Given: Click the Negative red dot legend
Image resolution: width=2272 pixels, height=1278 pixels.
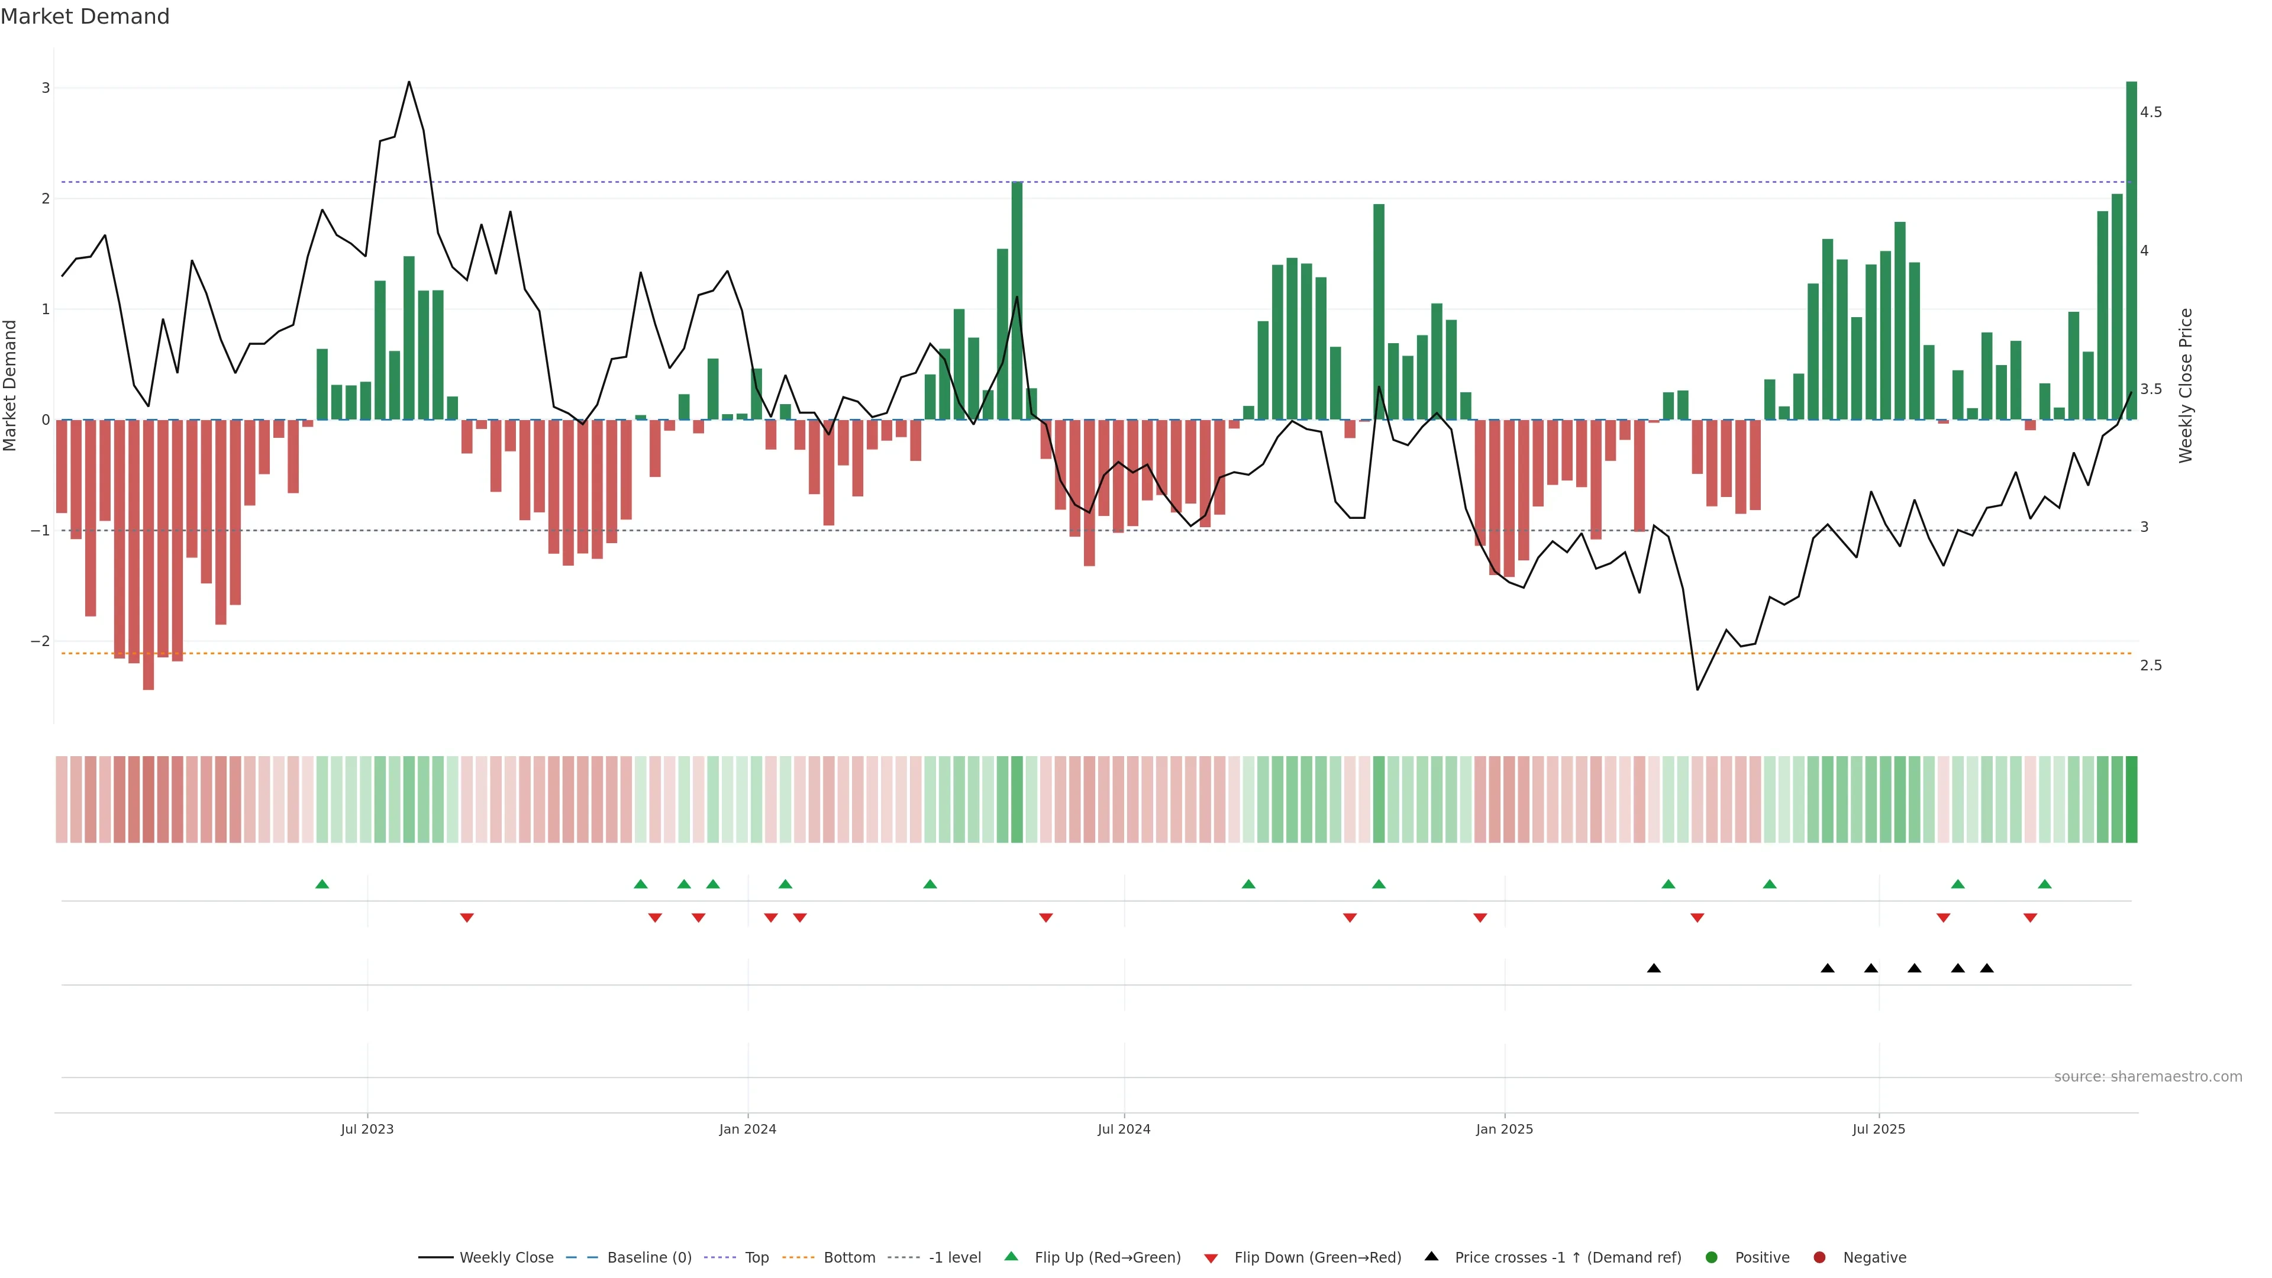Looking at the screenshot, I should [1819, 1257].
